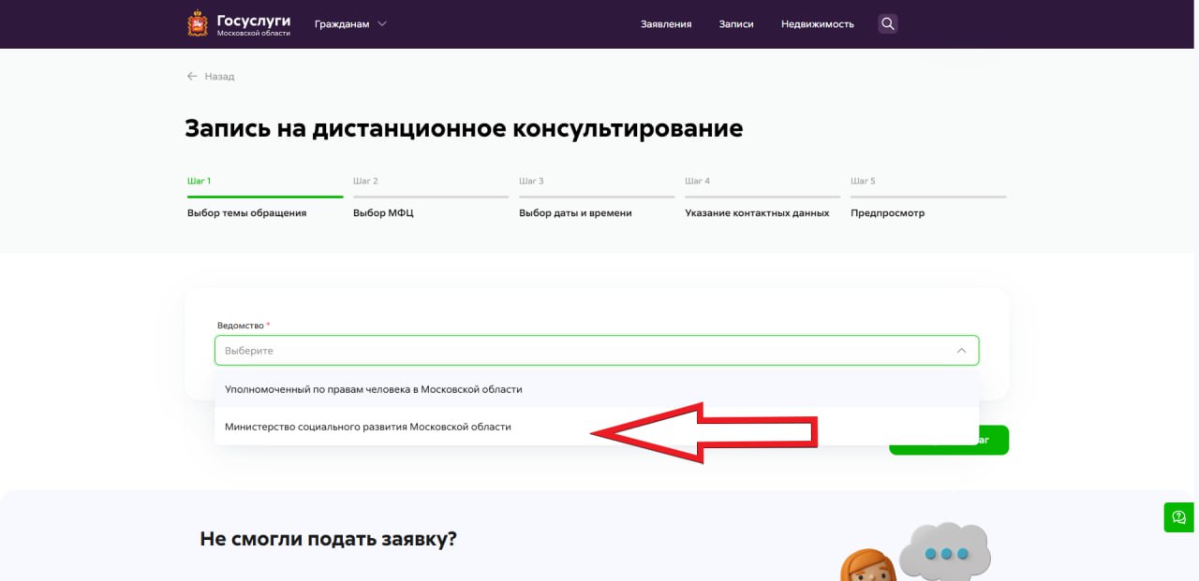Choose Министерство социального развития Московской области
Screen dimensions: 1199x581
coord(368,427)
